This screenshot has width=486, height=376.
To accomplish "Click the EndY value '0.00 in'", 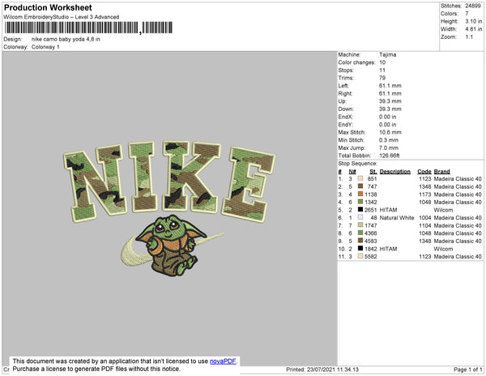I will pyautogui.click(x=387, y=124).
